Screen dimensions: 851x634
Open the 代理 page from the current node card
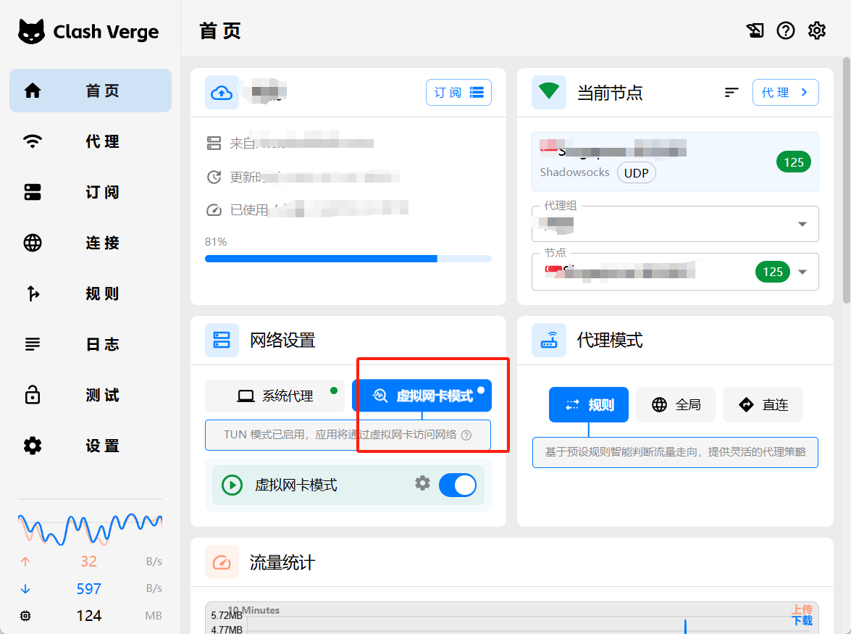pyautogui.click(x=785, y=93)
